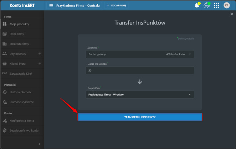The width and height of the screenshot is (236, 149).
Task: Add a new user with plus icon
Action: click(x=40, y=54)
